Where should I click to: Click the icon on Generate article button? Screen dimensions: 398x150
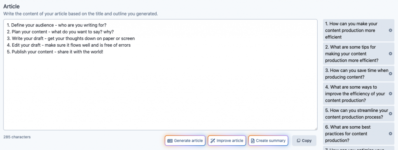click(170, 141)
